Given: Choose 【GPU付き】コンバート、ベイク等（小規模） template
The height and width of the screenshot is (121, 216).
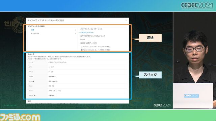Looking at the screenshot, I should tap(95, 46).
